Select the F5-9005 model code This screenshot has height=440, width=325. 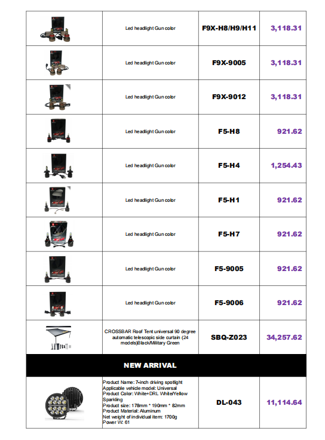(x=229, y=269)
